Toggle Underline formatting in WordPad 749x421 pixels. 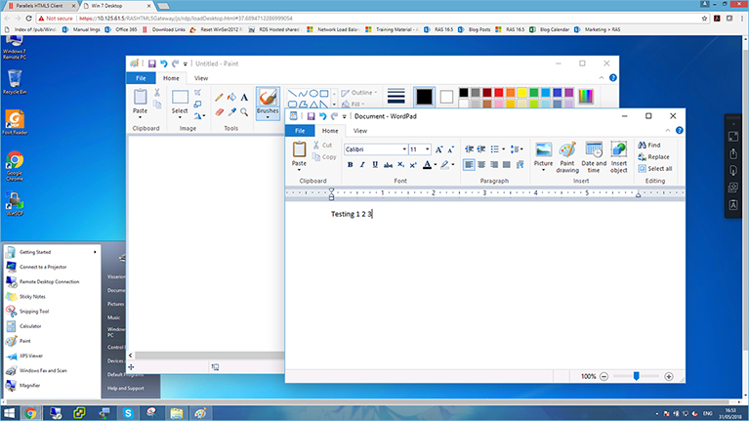coord(375,165)
